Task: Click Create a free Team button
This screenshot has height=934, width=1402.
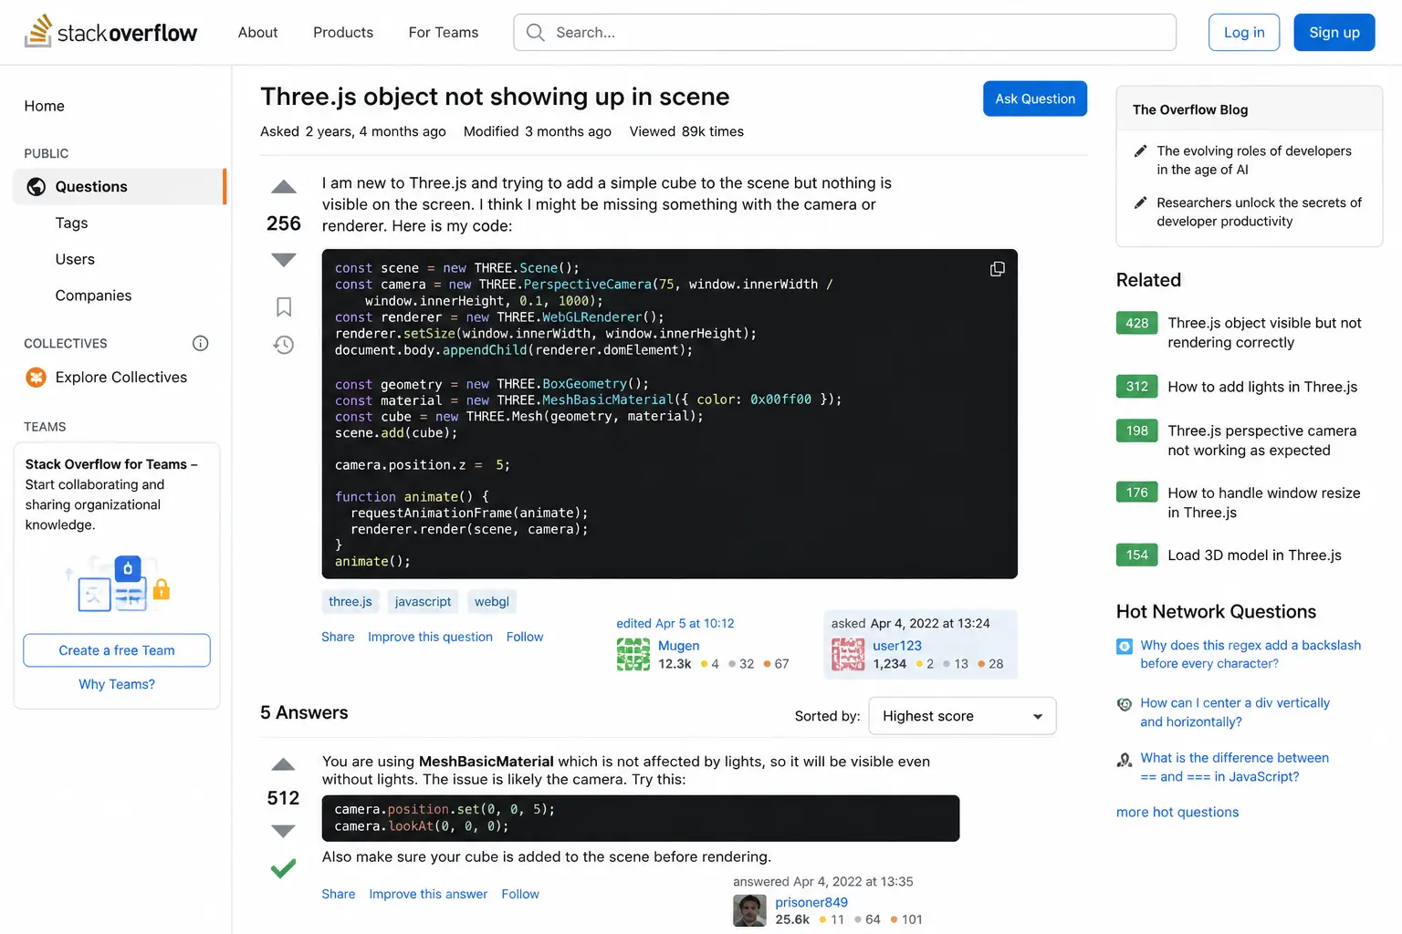Action: tap(117, 650)
